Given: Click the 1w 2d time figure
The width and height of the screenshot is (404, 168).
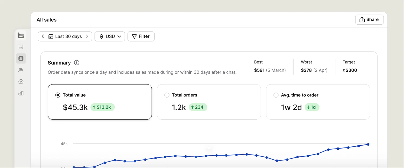Looking at the screenshot, I should click(291, 107).
